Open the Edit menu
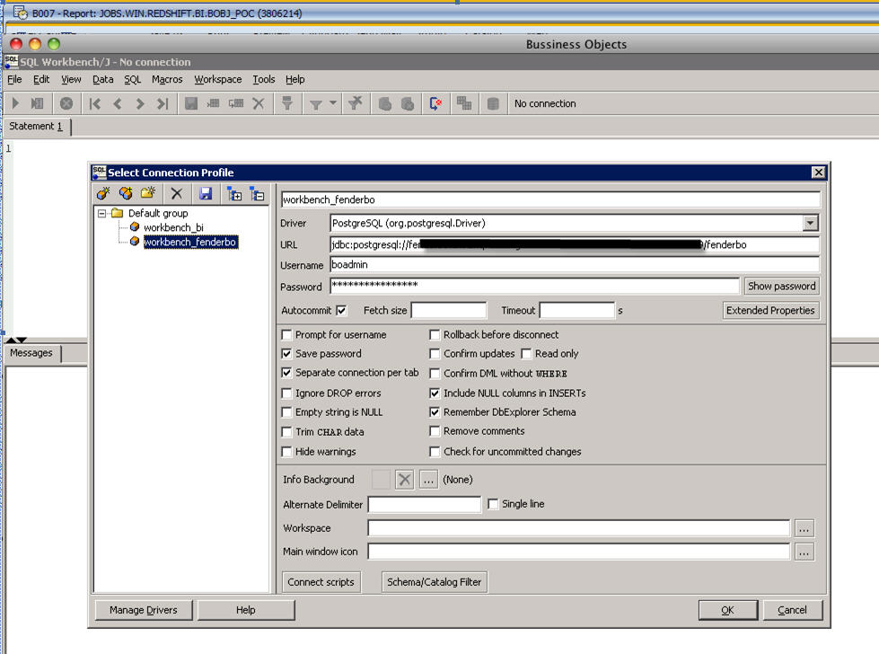 [x=41, y=80]
